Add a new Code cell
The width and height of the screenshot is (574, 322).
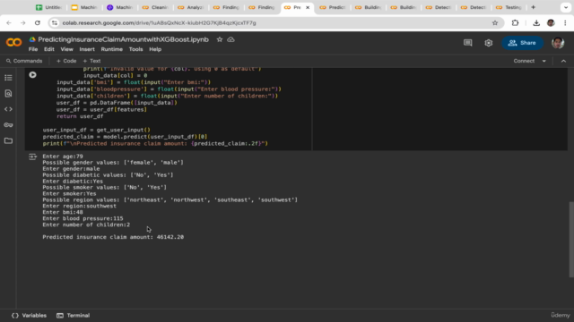(x=66, y=61)
